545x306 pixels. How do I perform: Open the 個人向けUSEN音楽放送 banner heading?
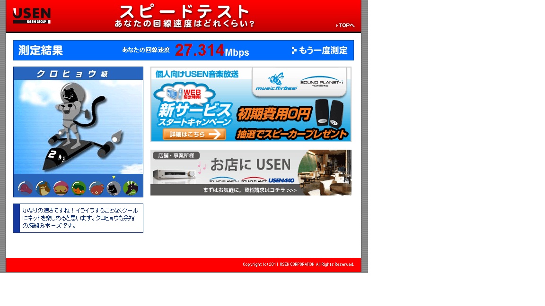click(x=197, y=74)
